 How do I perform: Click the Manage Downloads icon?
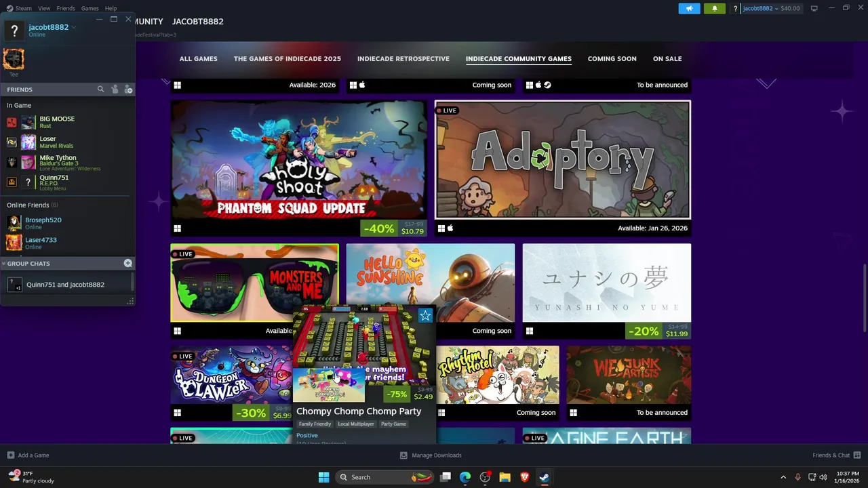pos(403,455)
